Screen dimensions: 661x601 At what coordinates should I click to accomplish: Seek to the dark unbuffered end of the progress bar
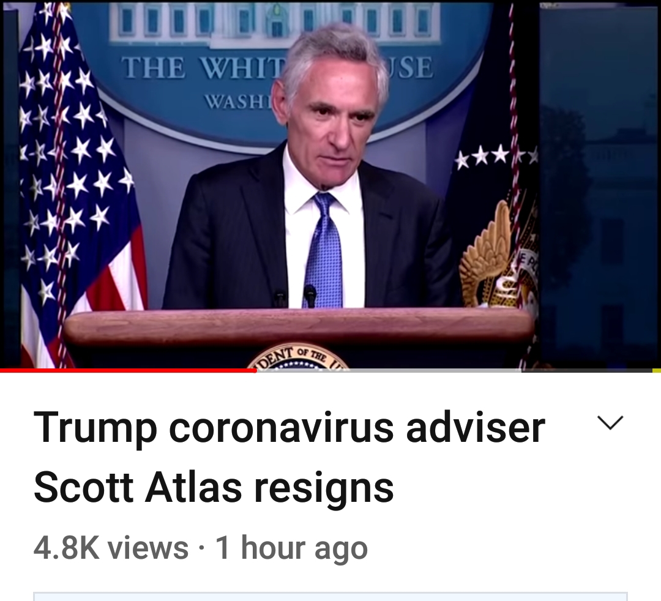[x=586, y=370]
